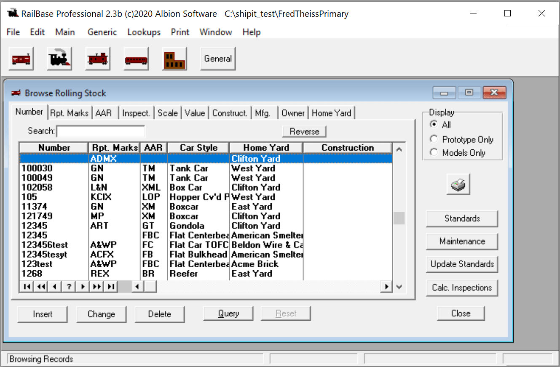560x367 pixels.
Task: Open the File menu
Action: coord(13,32)
